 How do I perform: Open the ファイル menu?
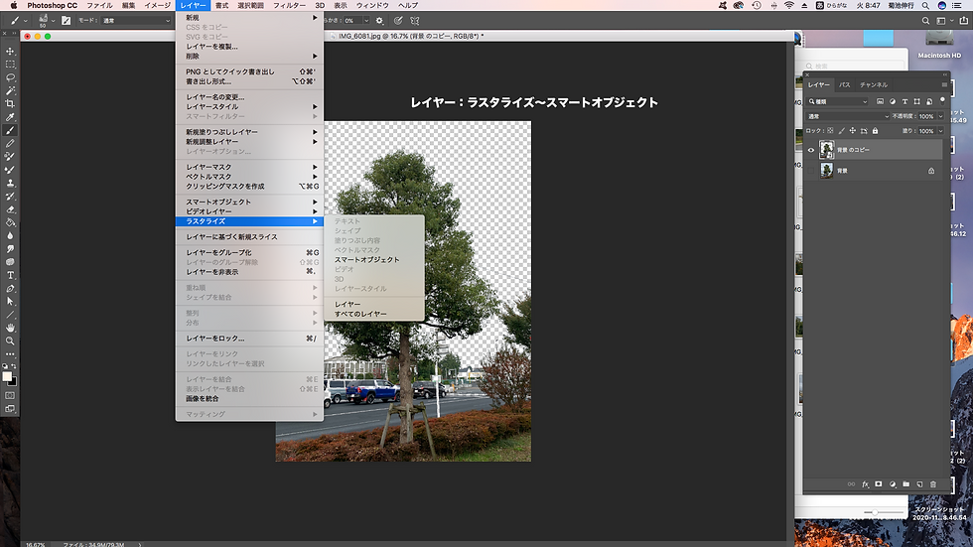[x=99, y=5]
